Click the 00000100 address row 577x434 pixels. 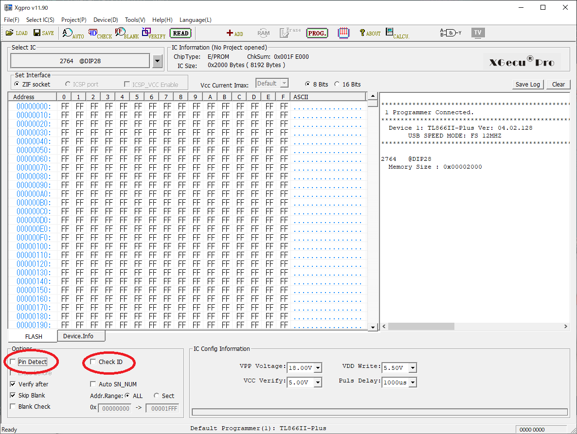[x=188, y=246]
